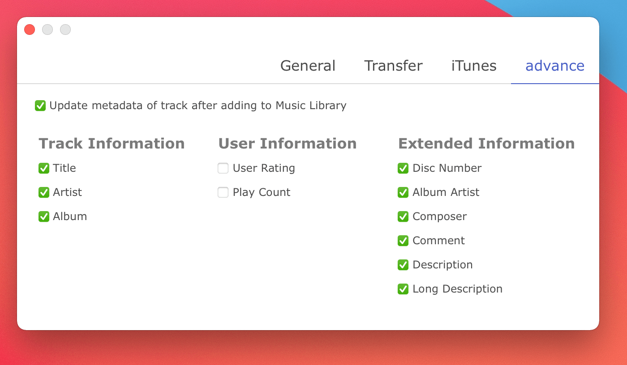This screenshot has width=627, height=365.
Task: Toggle the Disc Number checkbox
Action: [403, 168]
